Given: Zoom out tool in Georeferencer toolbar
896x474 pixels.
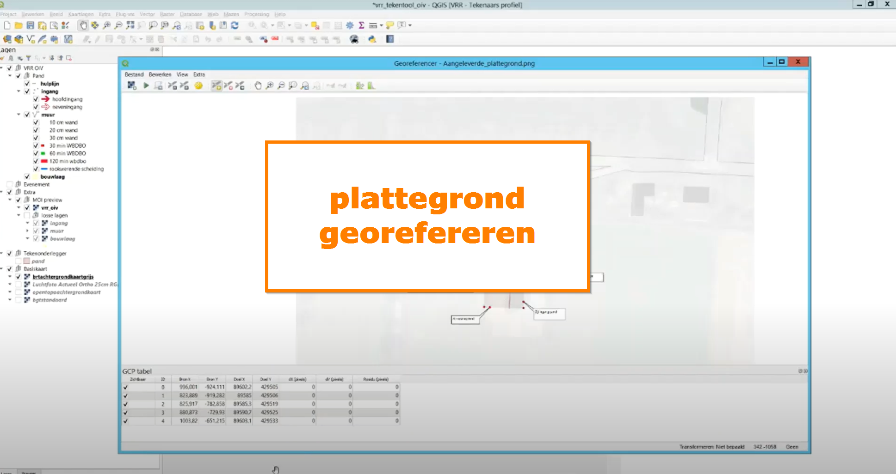Looking at the screenshot, I should [x=281, y=86].
